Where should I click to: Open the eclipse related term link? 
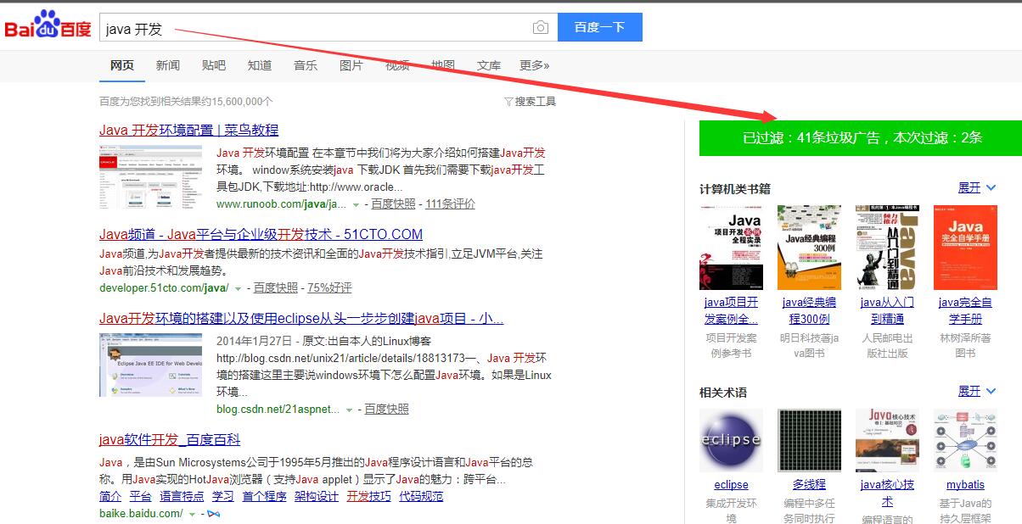[731, 485]
